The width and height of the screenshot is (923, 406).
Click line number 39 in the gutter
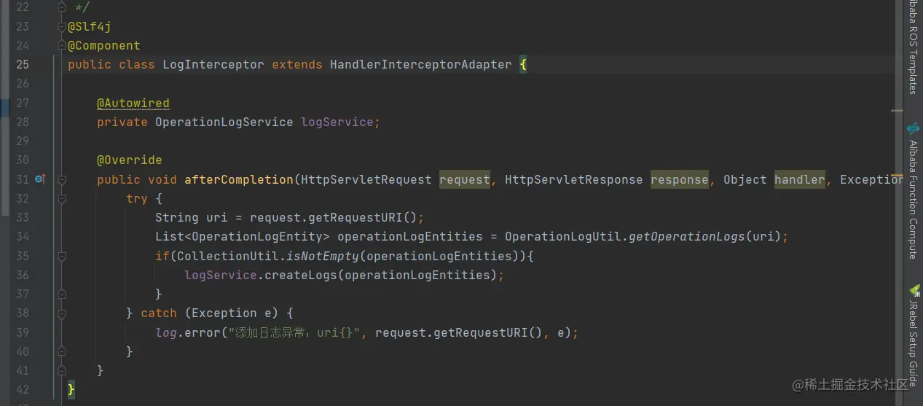tap(23, 332)
